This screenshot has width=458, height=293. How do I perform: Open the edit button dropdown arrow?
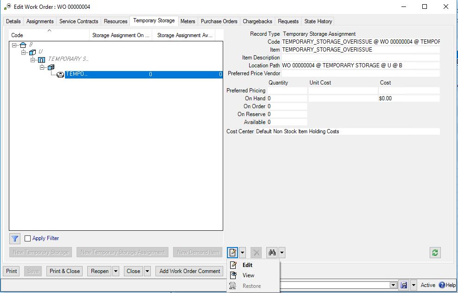tap(242, 252)
